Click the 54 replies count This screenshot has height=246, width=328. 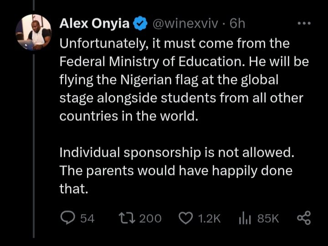click(x=87, y=218)
